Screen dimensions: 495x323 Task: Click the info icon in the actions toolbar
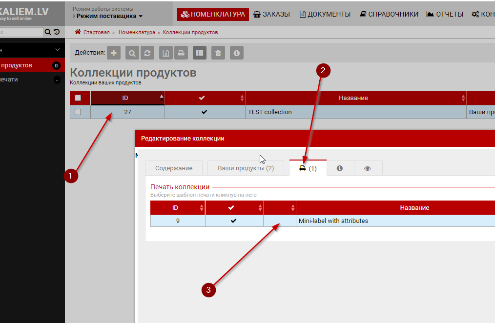pyautogui.click(x=237, y=53)
